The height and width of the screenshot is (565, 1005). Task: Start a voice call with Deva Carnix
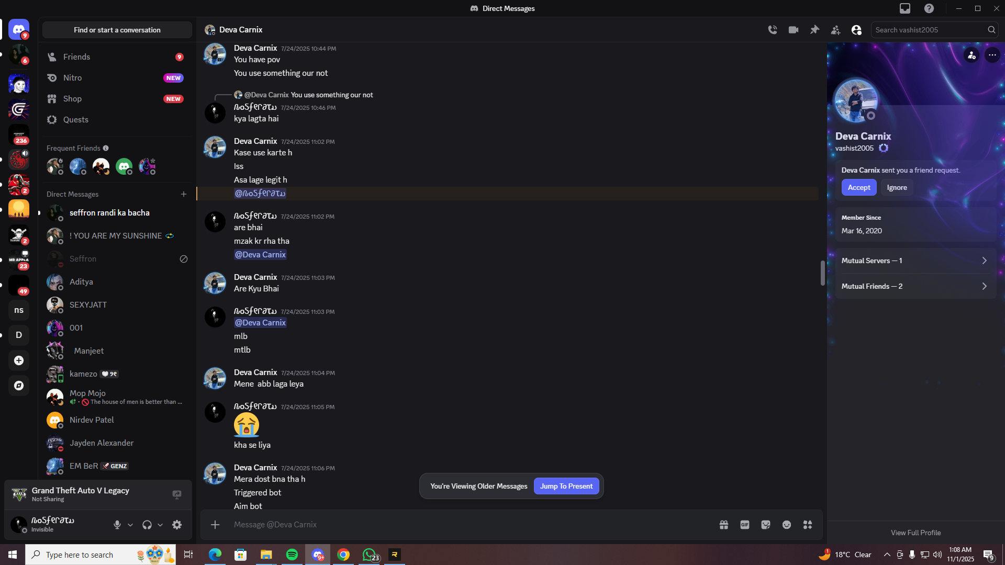(773, 30)
